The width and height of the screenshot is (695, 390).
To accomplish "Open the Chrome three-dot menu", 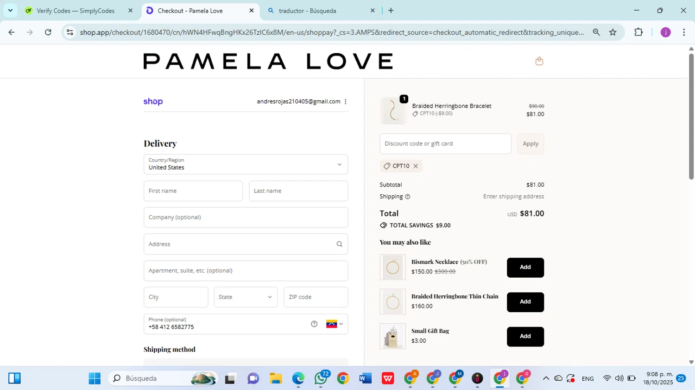I will (x=684, y=32).
